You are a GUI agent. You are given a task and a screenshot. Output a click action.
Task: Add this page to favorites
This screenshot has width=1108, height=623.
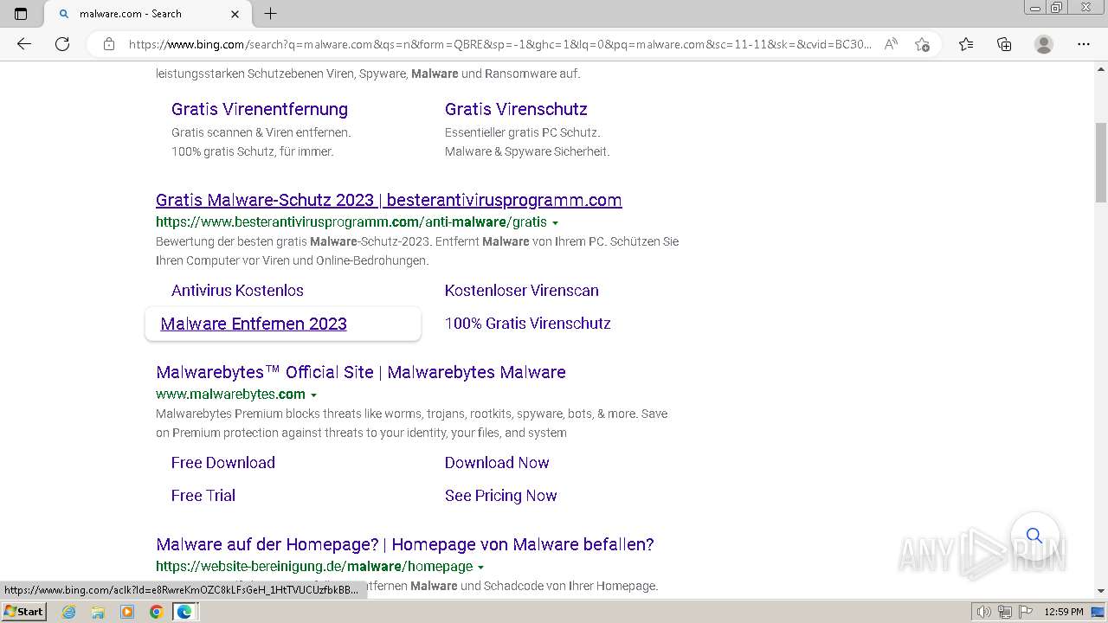click(x=922, y=44)
